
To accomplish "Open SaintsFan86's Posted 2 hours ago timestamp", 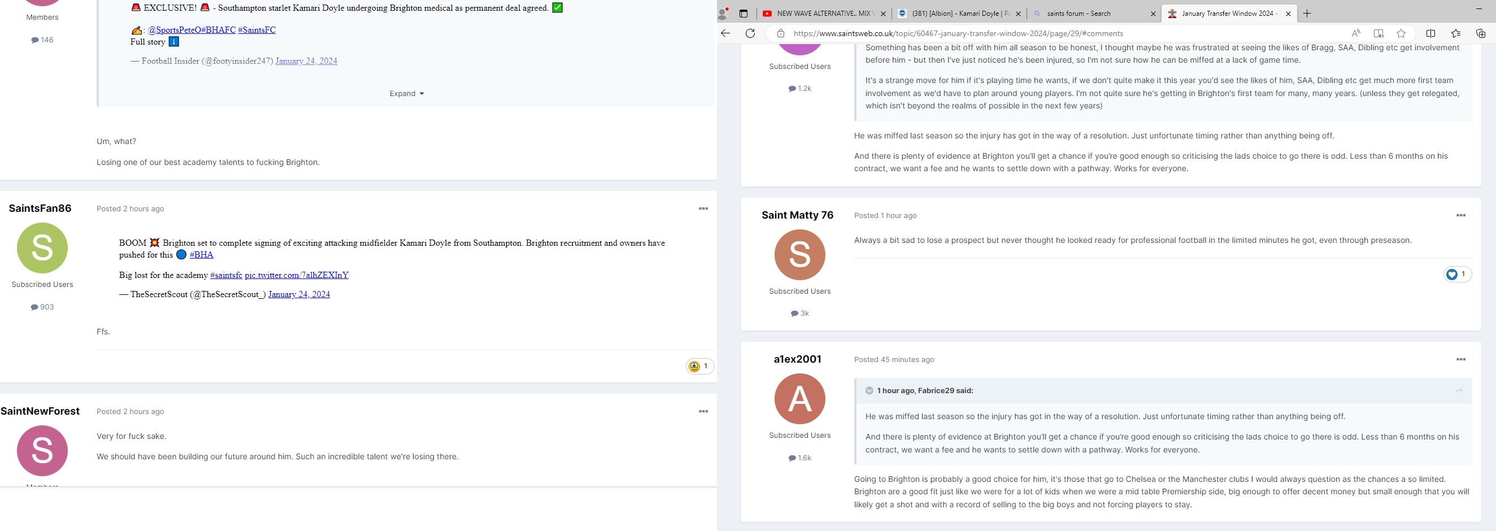I will coord(130,208).
